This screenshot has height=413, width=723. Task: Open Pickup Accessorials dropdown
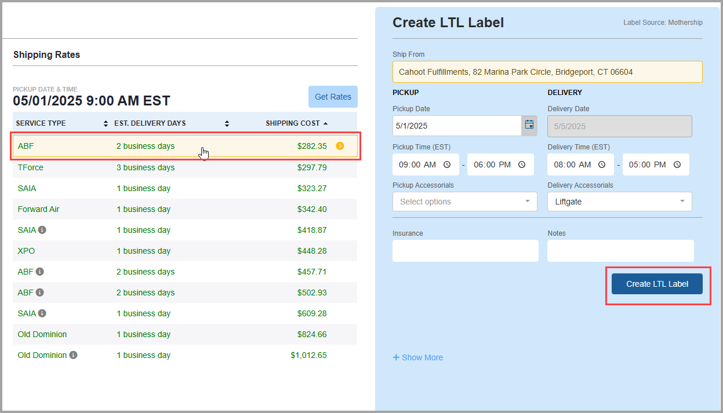[x=465, y=202]
